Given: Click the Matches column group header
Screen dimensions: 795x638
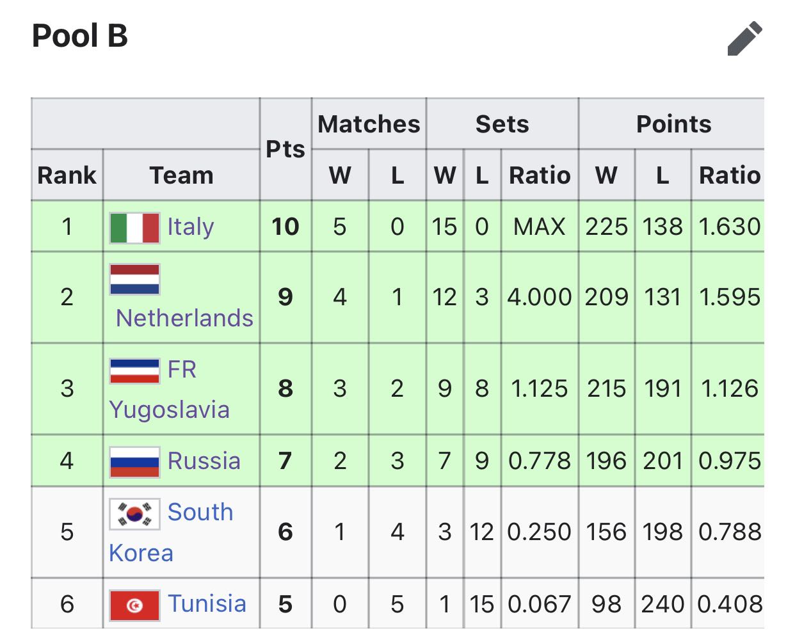Looking at the screenshot, I should click(x=369, y=124).
